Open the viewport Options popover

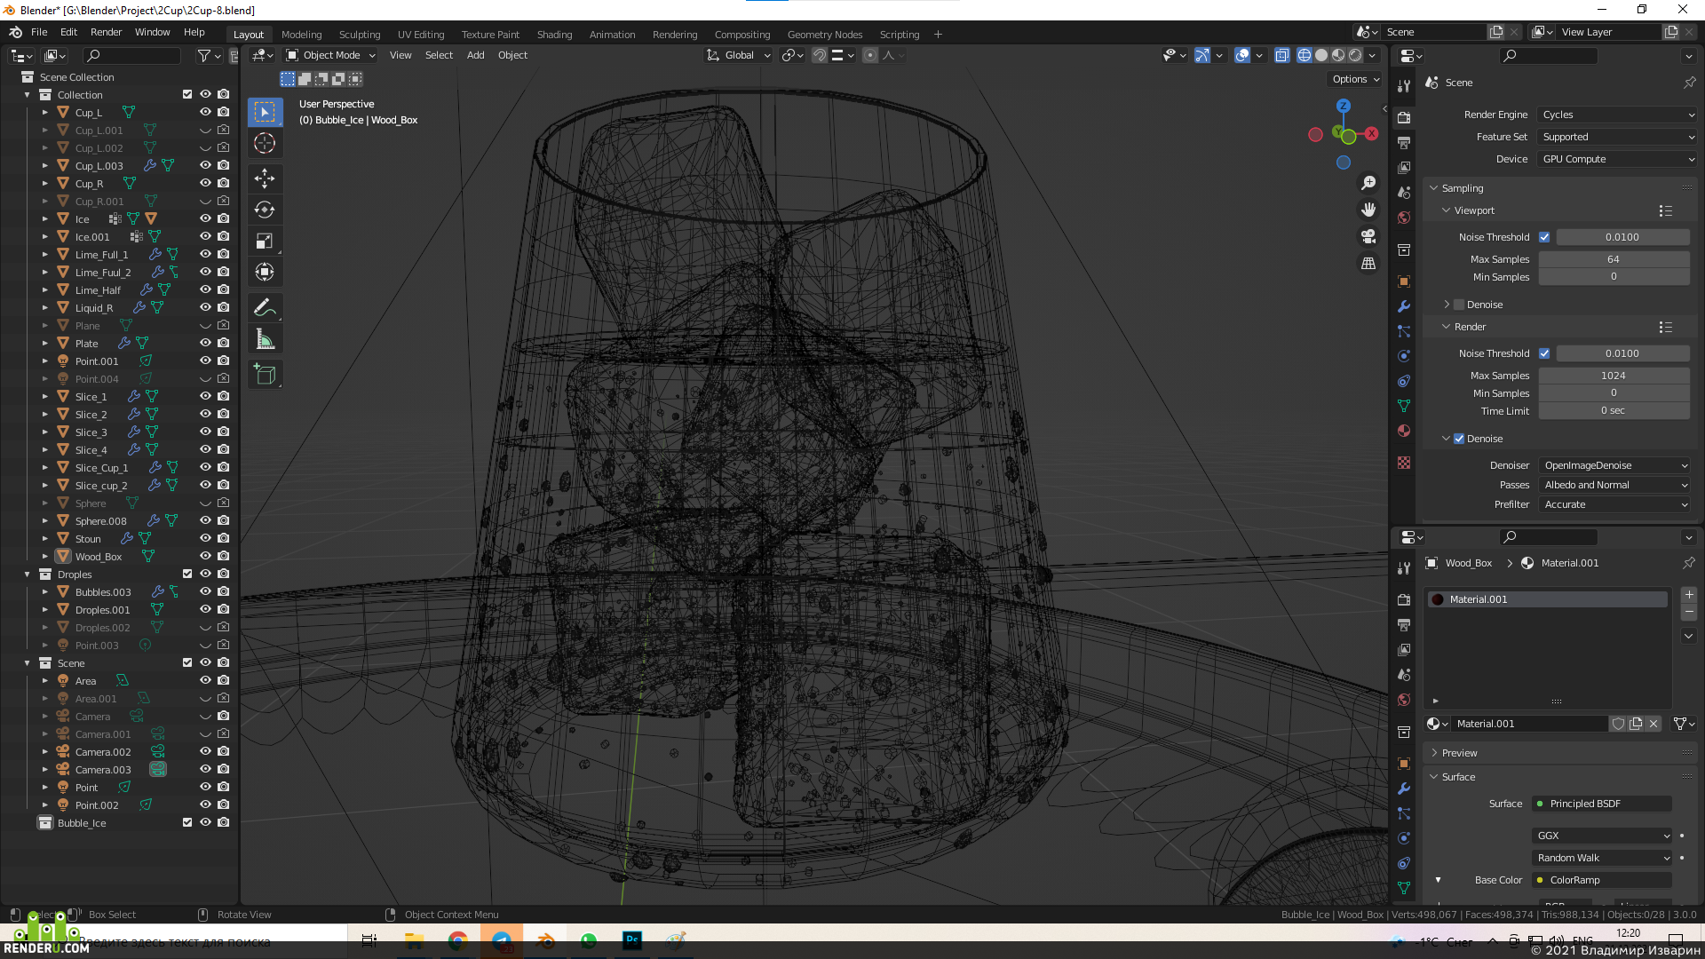point(1355,79)
